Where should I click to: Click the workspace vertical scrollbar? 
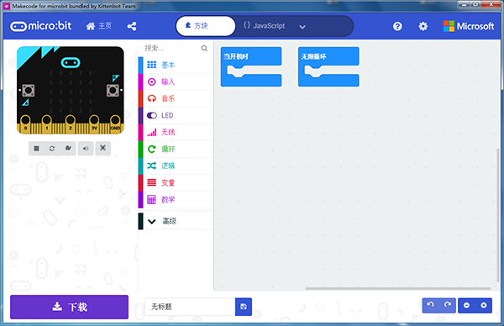pyautogui.click(x=498, y=215)
